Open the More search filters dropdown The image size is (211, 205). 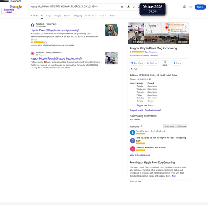pyautogui.click(x=103, y=16)
